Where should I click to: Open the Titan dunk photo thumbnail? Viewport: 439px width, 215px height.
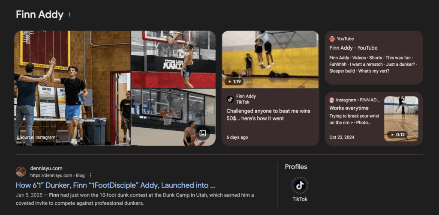click(x=173, y=59)
